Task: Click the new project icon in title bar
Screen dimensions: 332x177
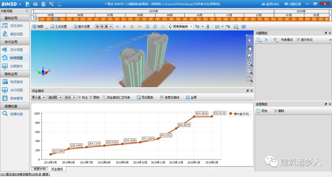Action: click(28, 4)
